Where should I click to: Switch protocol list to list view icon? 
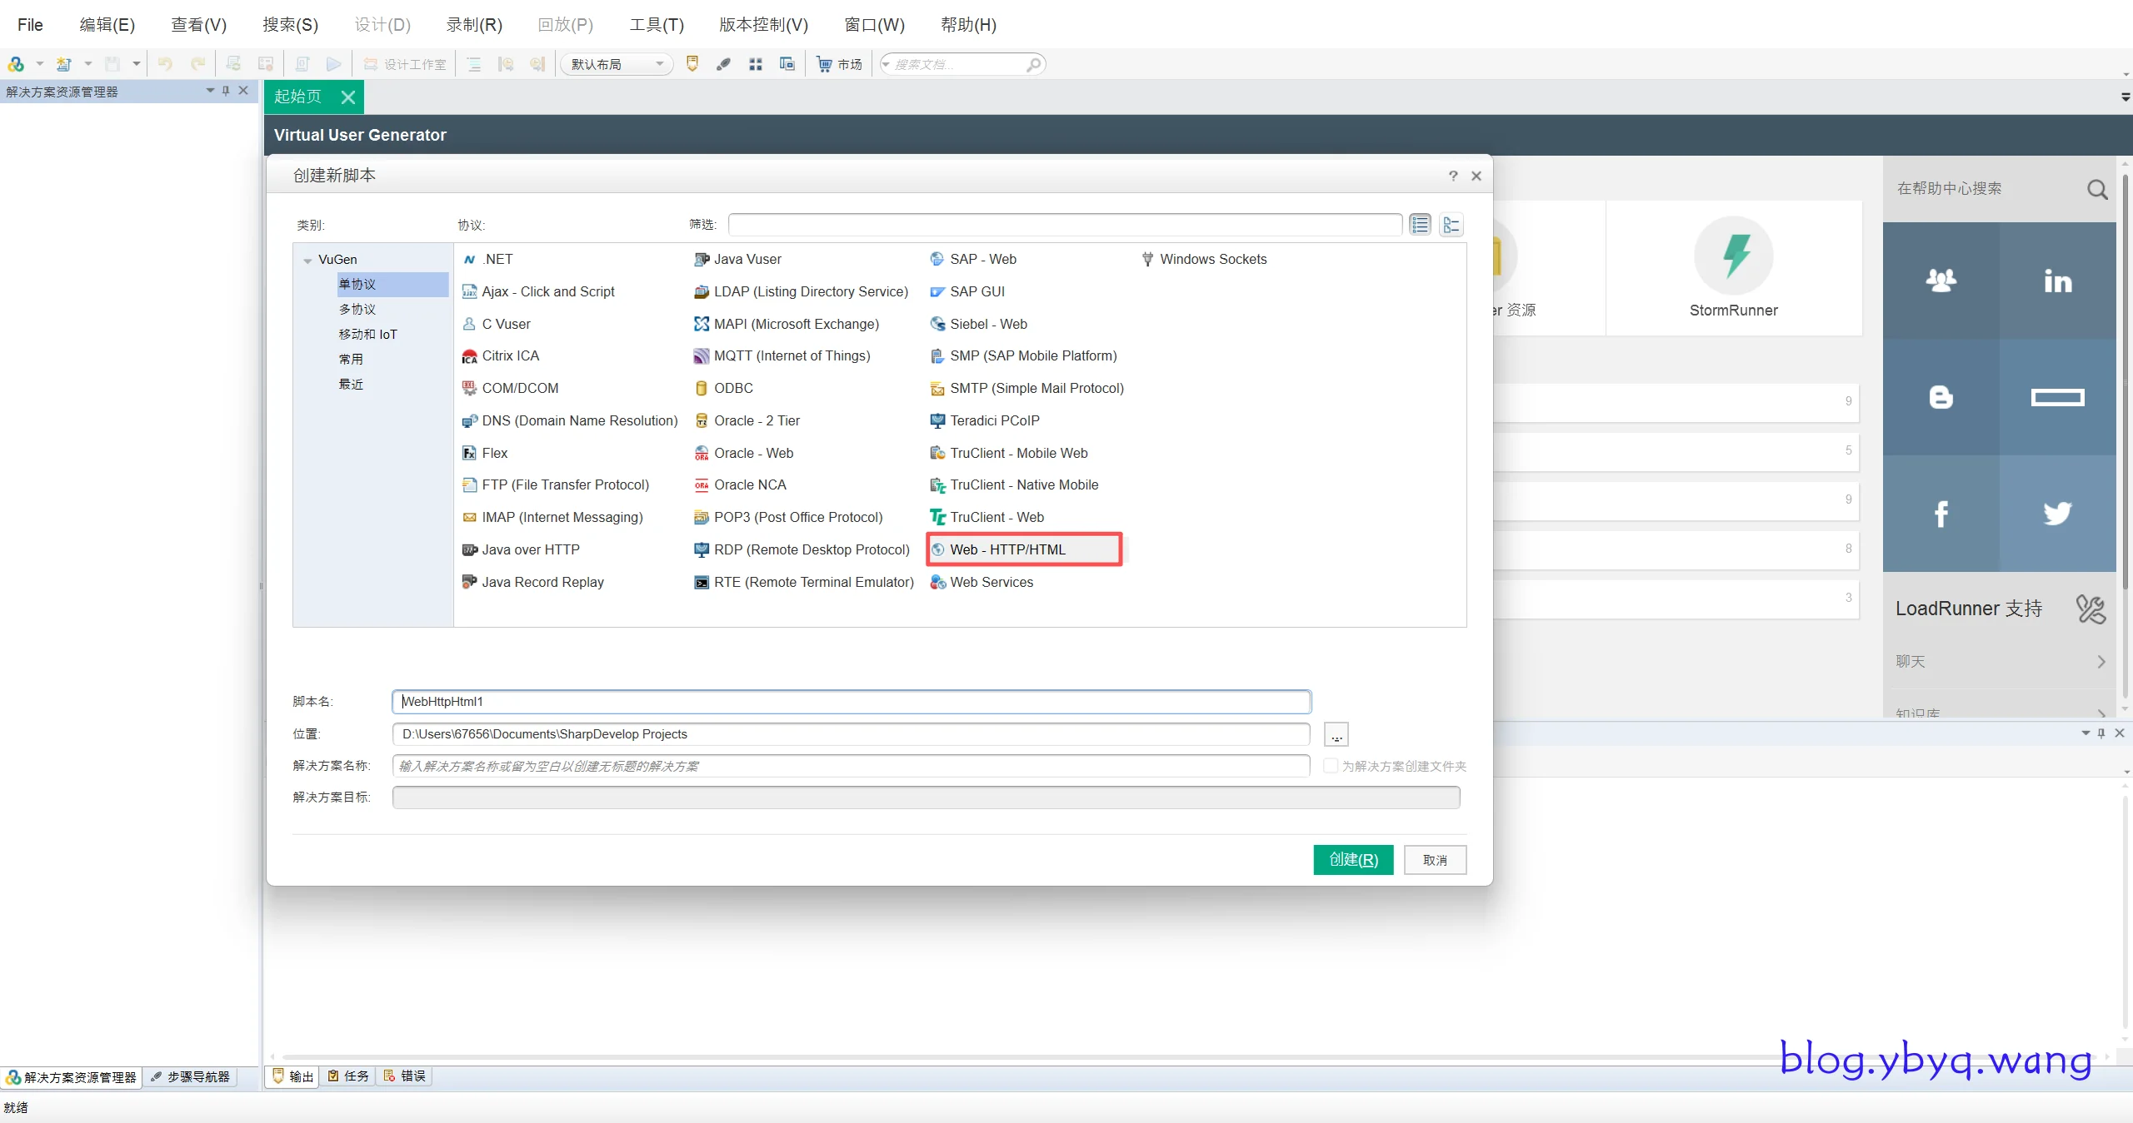click(x=1421, y=225)
